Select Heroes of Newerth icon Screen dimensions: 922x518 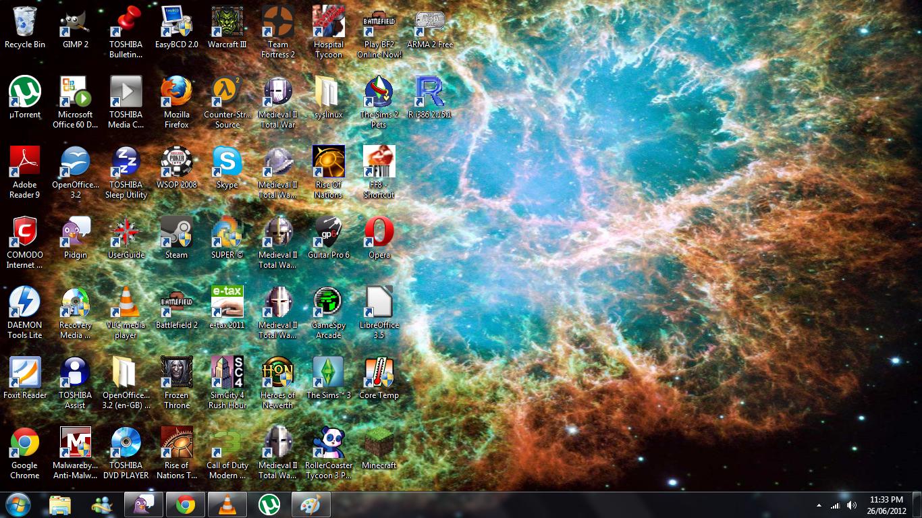(278, 383)
